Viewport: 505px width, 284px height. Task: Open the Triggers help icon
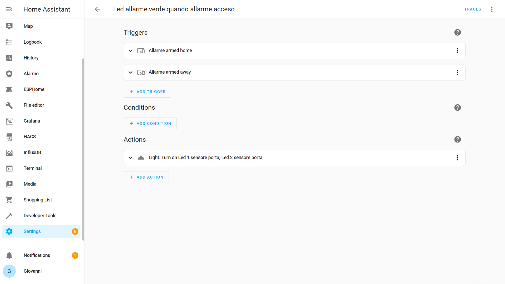457,32
